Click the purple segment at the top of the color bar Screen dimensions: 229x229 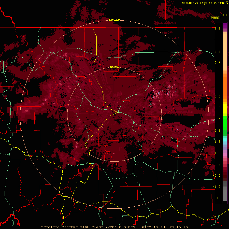pyautogui.click(x=225, y=25)
